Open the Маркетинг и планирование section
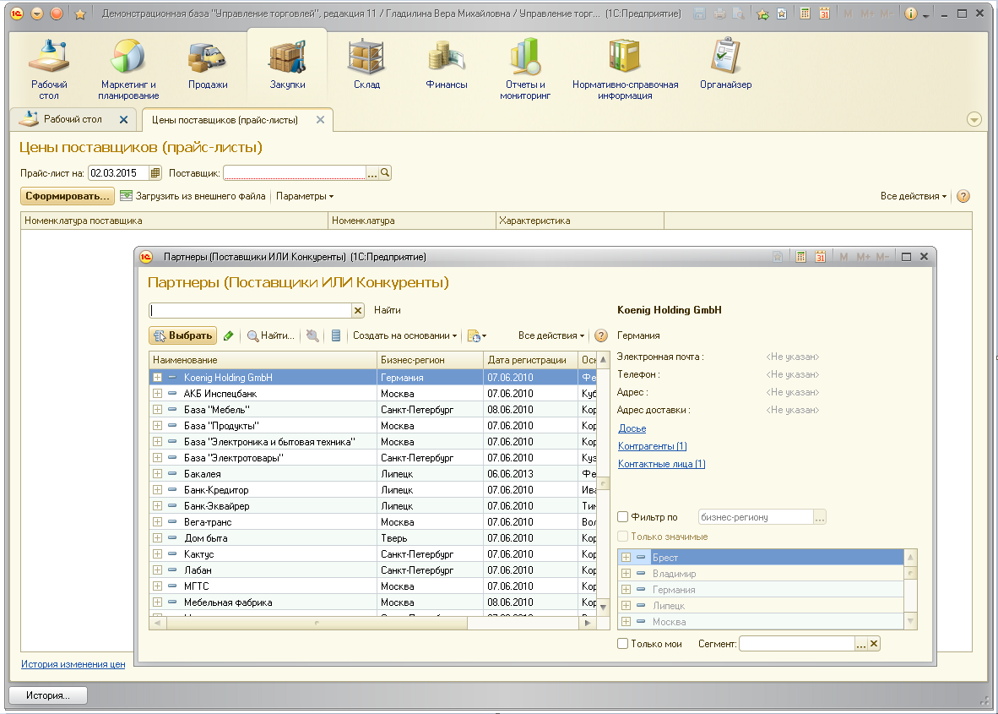The image size is (998, 714). click(128, 68)
